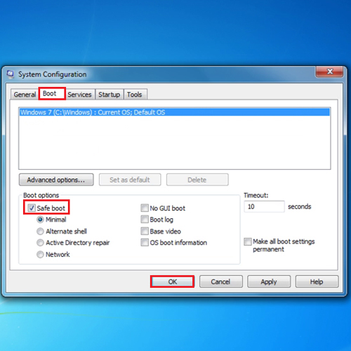351x351 pixels.
Task: Select the Minimal radio button
Action: click(40, 220)
